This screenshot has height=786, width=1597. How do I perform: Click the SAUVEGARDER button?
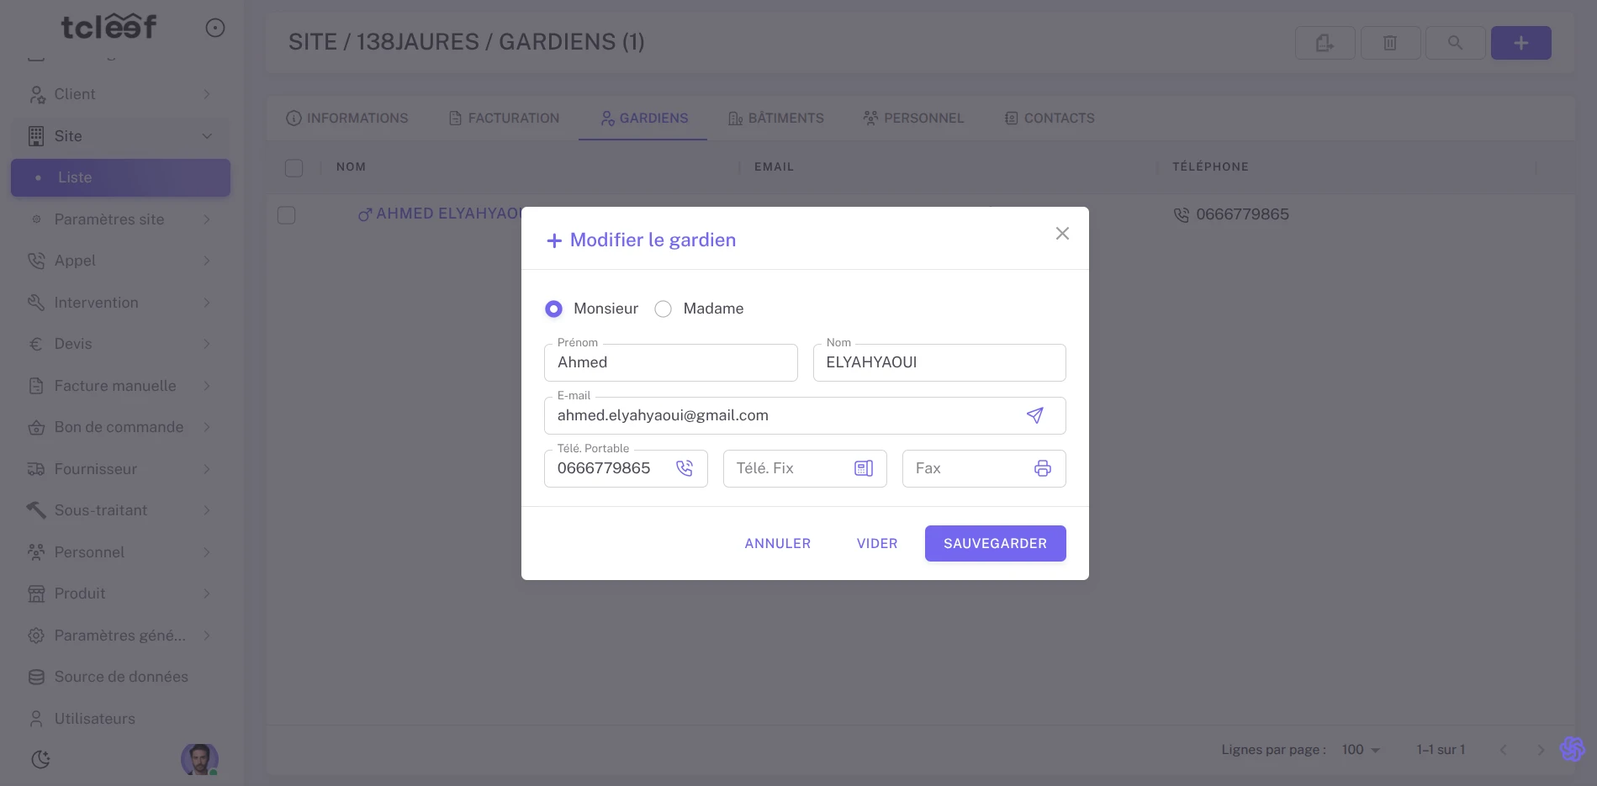(x=995, y=543)
